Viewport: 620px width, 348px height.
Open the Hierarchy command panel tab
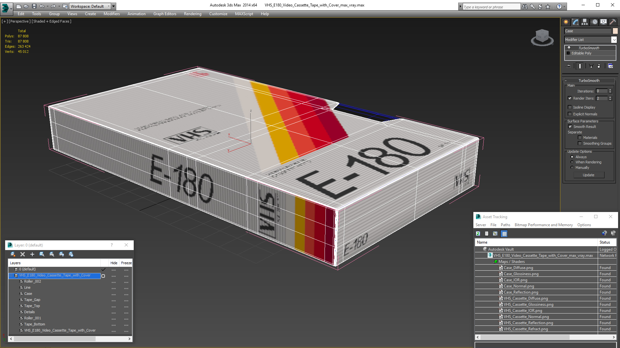click(584, 22)
